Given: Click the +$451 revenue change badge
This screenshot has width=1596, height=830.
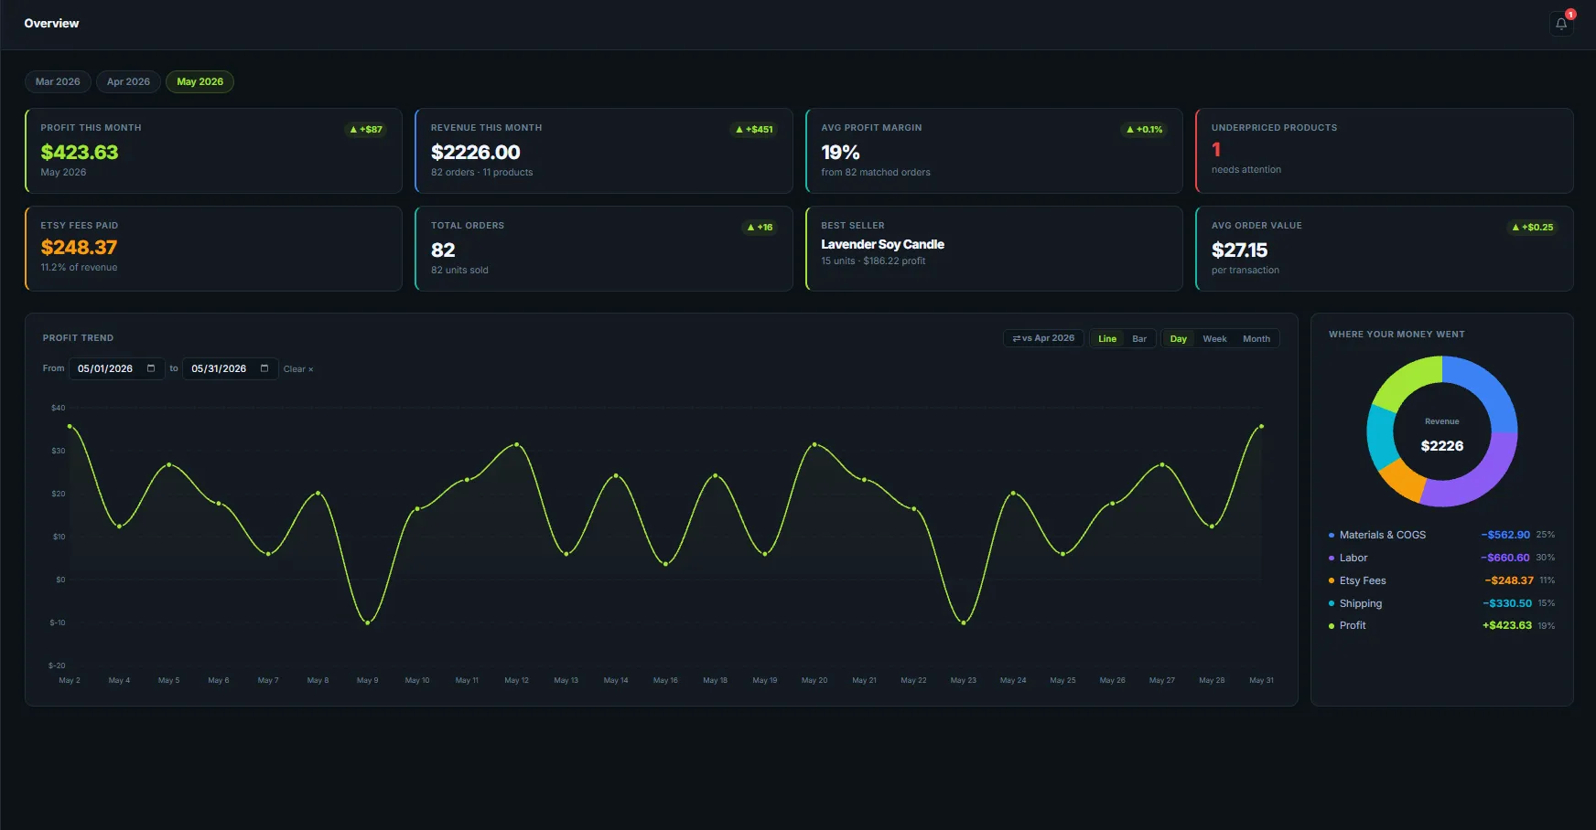Looking at the screenshot, I should 754,130.
